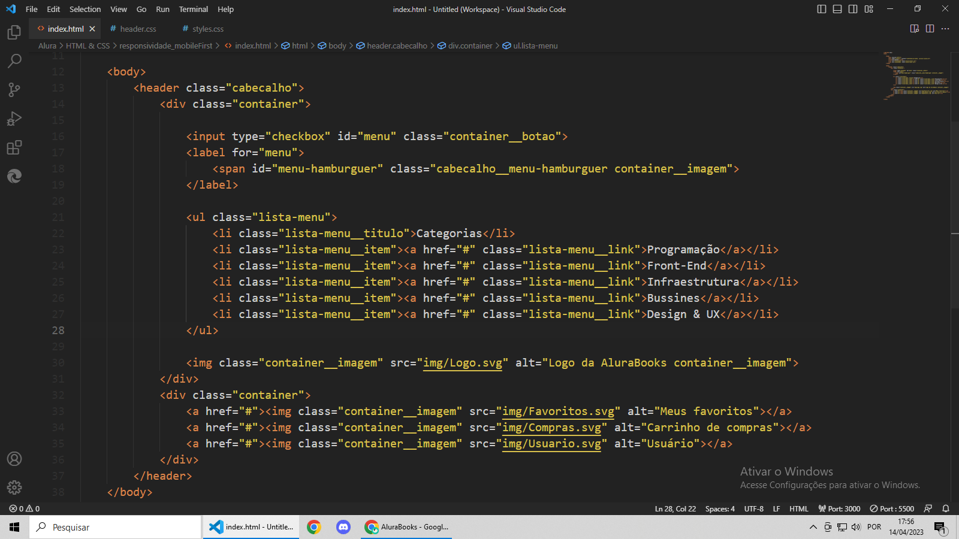Close the index.html tab
This screenshot has width=959, height=539.
click(92, 29)
